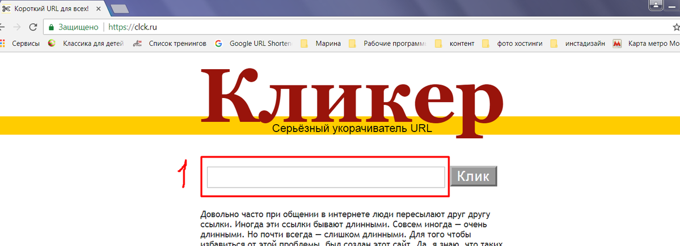Open the контент bookmarks folder
The height and width of the screenshot is (246, 680).
[455, 43]
